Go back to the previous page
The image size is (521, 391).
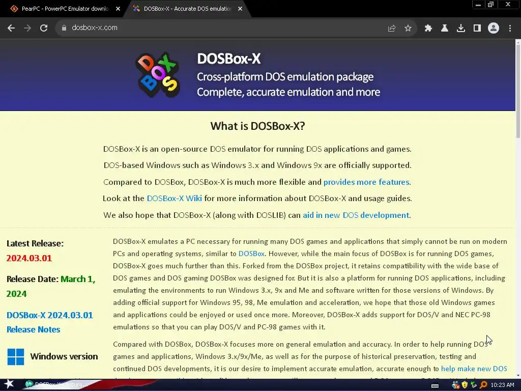point(11,28)
